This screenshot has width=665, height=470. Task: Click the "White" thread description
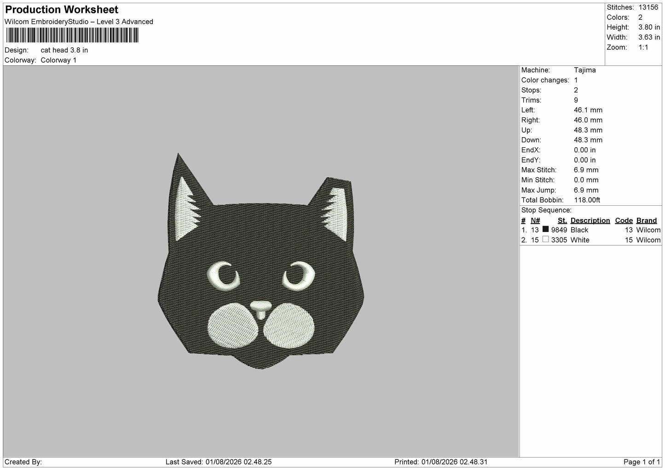(580, 240)
